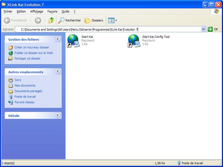Image resolution: width=223 pixels, height=167 pixels.
Task: Click the Sony folder icon
Action: pyautogui.click(x=10, y=80)
